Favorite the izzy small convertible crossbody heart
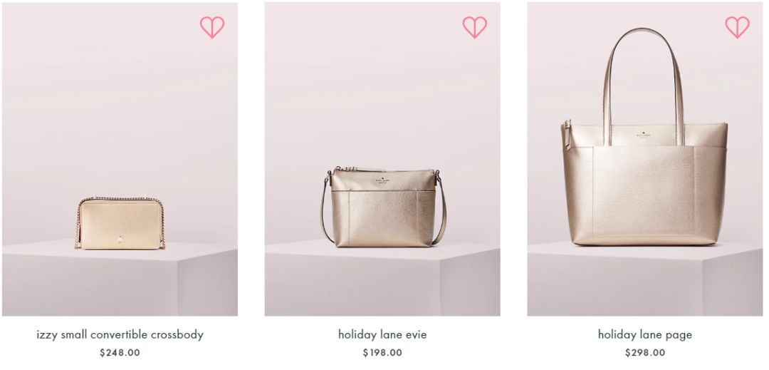This screenshot has height=370, width=769. [212, 27]
